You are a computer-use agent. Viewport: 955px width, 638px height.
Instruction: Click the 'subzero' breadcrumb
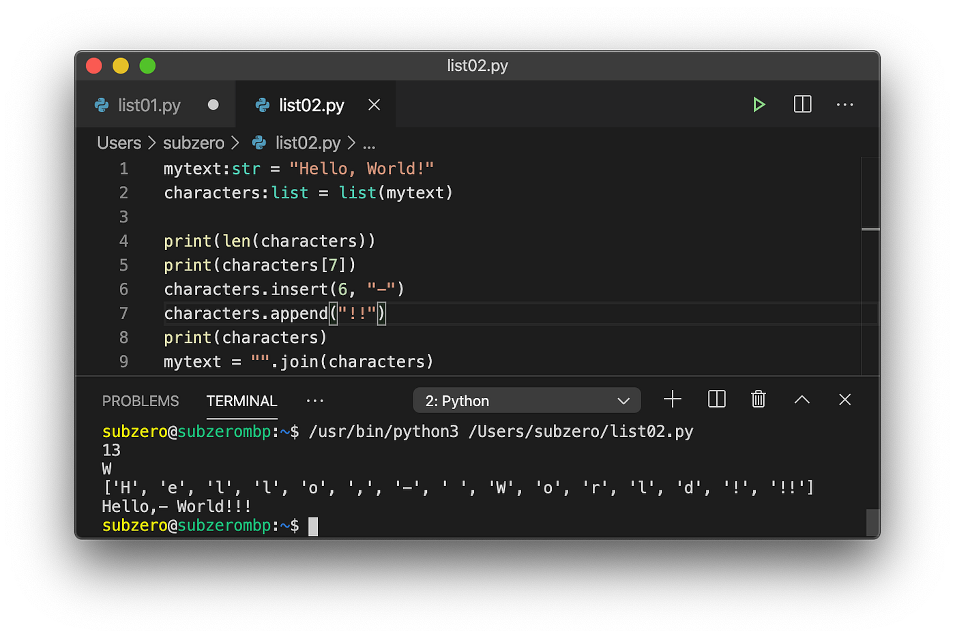pos(194,142)
